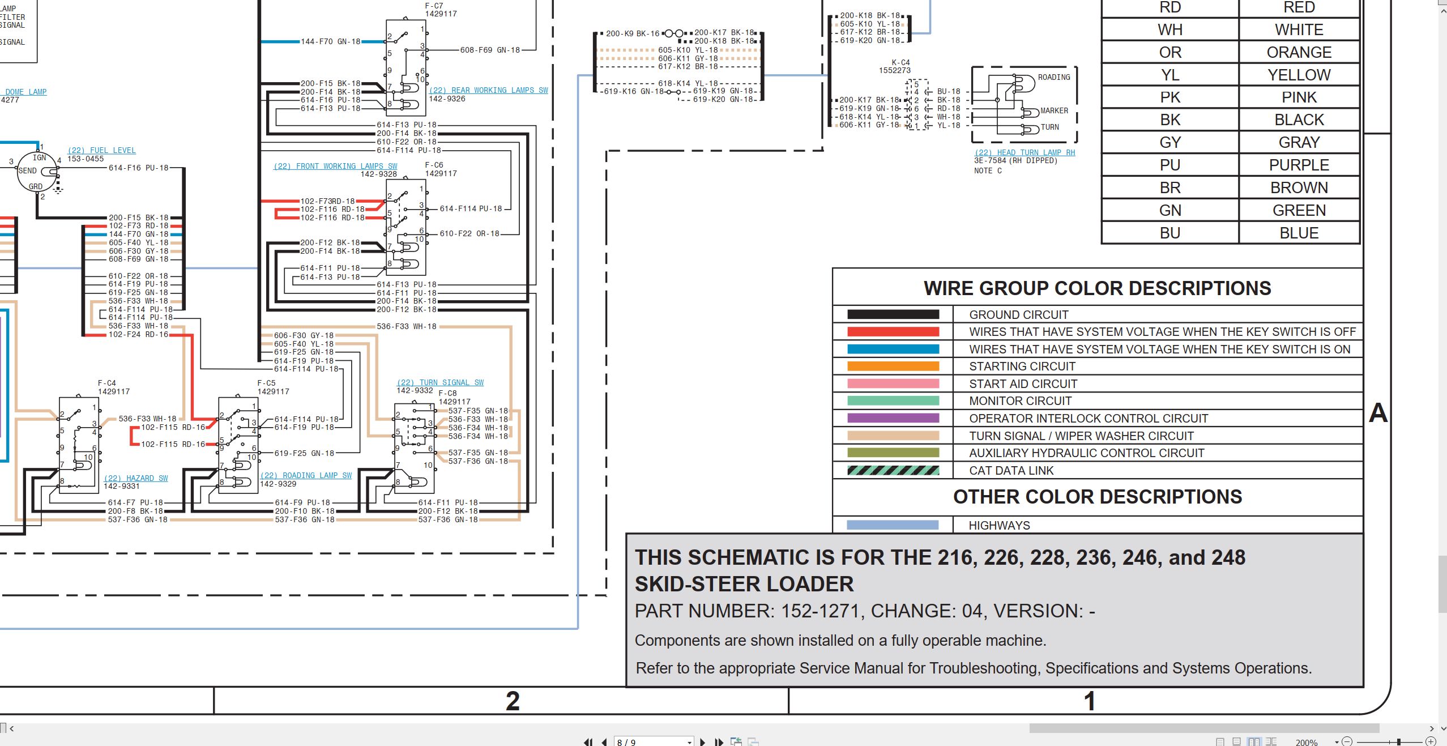Click the horizontal scrollbar right arrow
This screenshot has height=746, width=1447.
coord(1432,728)
